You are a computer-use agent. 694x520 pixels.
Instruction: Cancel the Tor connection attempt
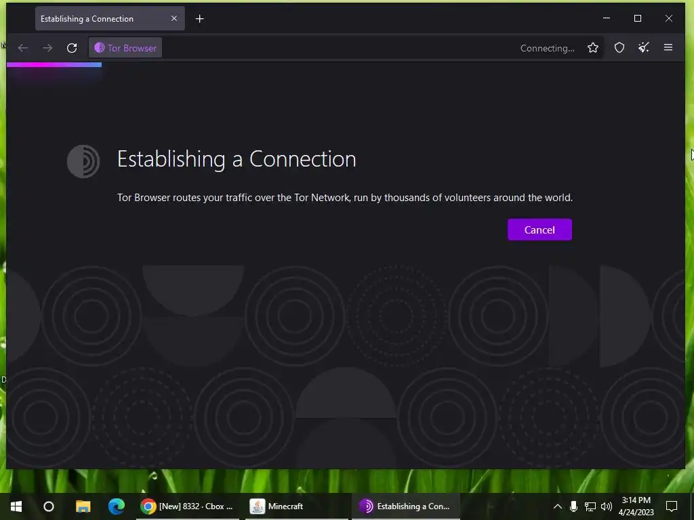(x=539, y=230)
